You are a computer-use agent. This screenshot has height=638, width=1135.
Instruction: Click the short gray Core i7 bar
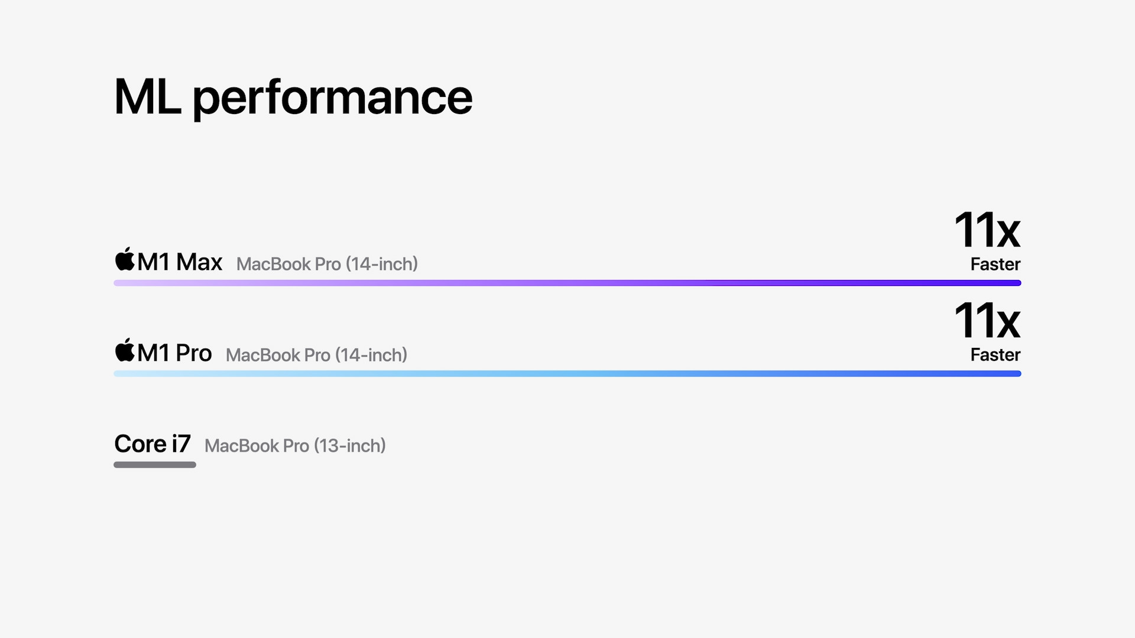click(155, 465)
